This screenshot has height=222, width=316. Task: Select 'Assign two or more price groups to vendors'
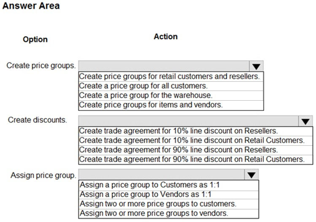168,213
